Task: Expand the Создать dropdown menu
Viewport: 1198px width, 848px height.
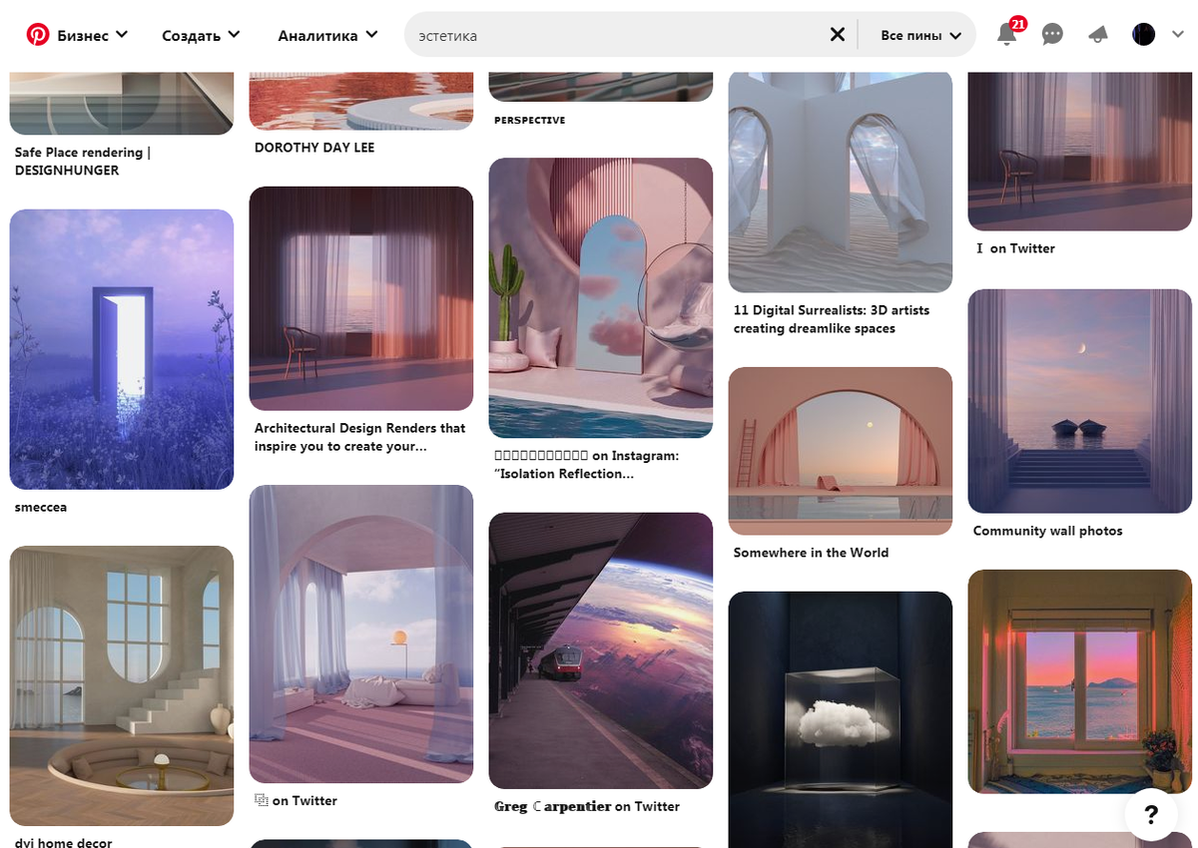Action: pyautogui.click(x=202, y=35)
